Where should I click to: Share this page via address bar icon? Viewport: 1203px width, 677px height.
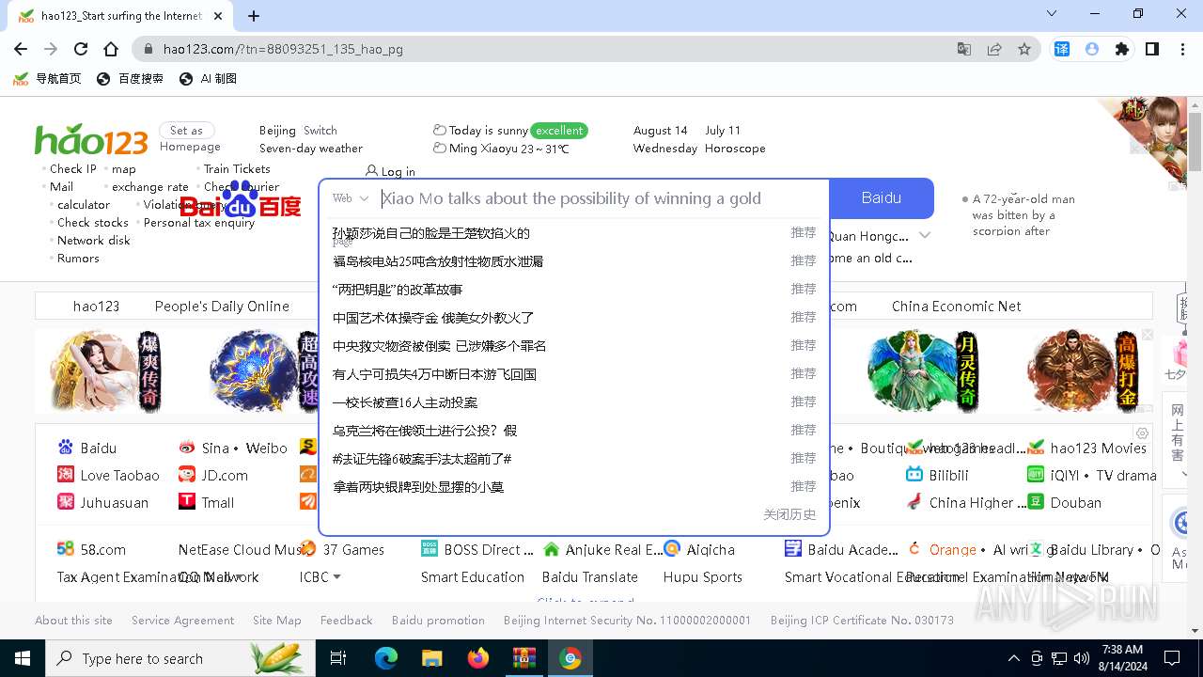tap(994, 49)
